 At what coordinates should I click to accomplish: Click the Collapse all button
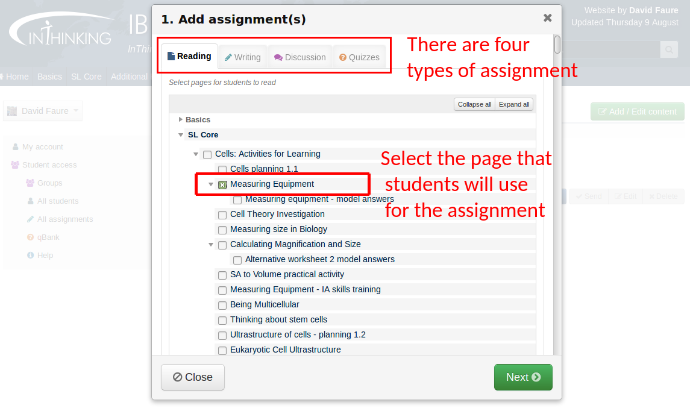point(474,104)
